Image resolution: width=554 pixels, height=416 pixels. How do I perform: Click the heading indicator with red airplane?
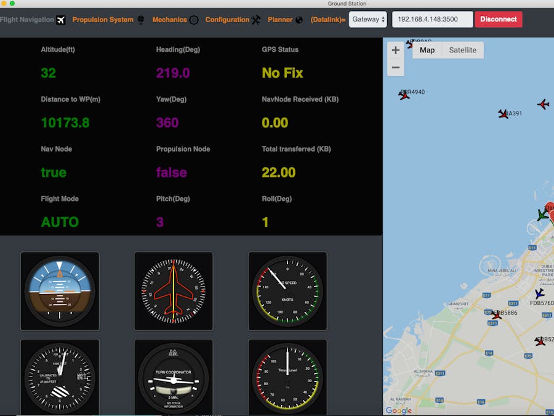point(174,291)
